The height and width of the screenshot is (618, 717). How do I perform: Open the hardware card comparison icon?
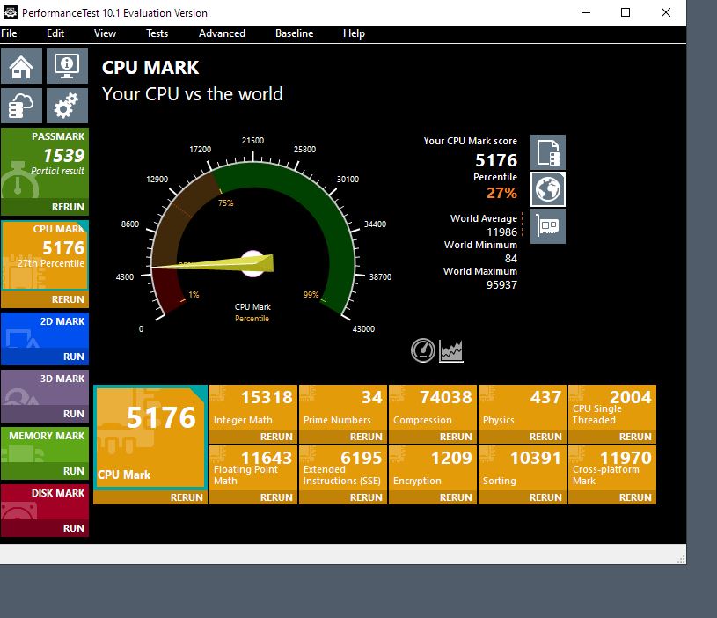click(548, 226)
